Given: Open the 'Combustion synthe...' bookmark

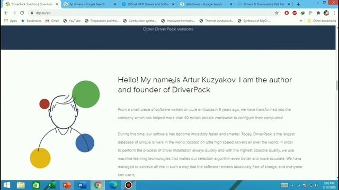Looking at the screenshot, I should (x=140, y=21).
